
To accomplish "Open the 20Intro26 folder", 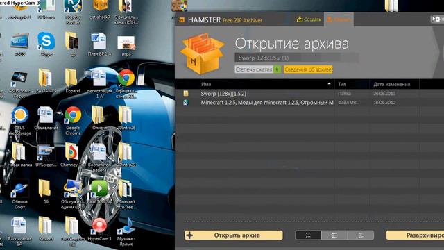I will (x=126, y=118).
